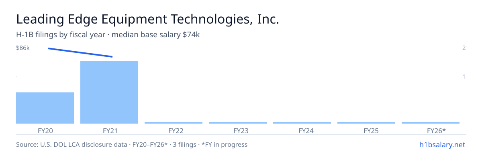Click the company title heading
Screen dimensions: 482x160
147,19
